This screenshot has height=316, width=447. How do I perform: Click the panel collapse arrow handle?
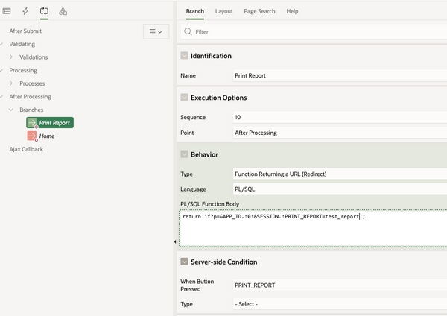(175, 242)
